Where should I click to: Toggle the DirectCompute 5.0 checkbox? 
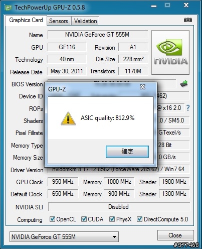(139, 219)
